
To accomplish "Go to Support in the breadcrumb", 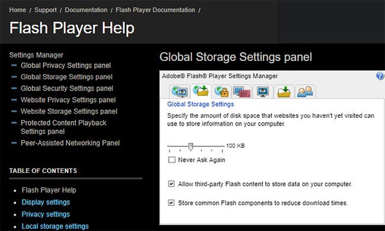I will (x=46, y=10).
